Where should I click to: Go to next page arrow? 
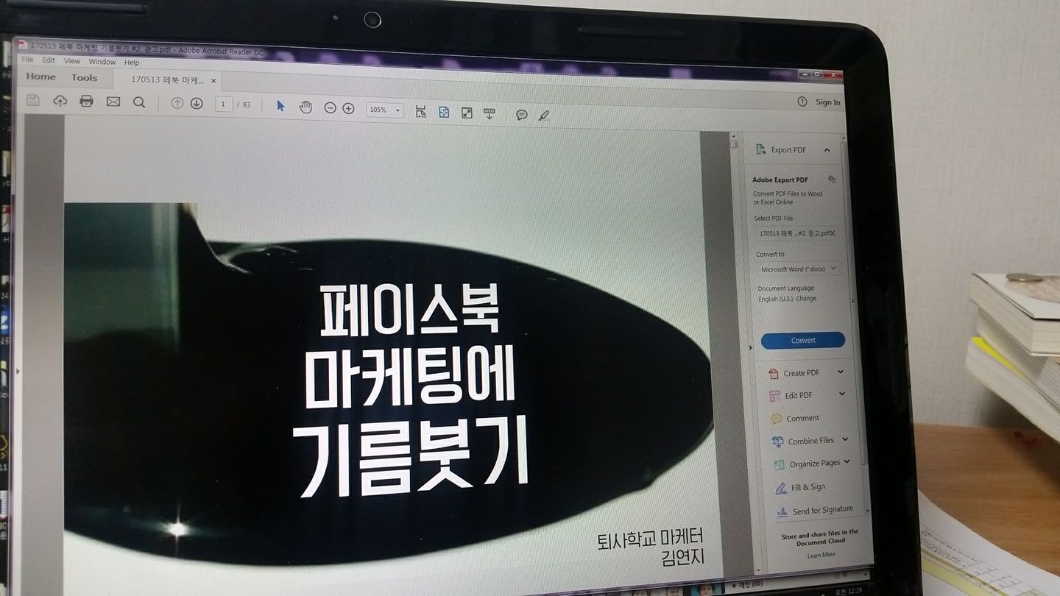197,104
